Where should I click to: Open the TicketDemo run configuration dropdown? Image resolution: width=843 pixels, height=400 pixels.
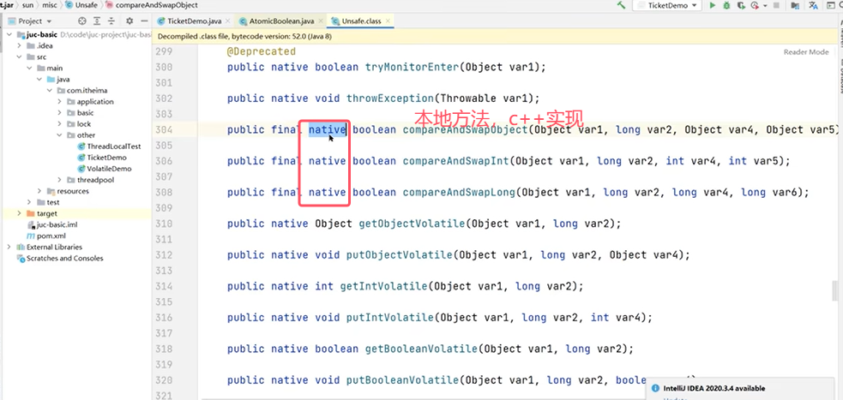pyautogui.click(x=668, y=5)
